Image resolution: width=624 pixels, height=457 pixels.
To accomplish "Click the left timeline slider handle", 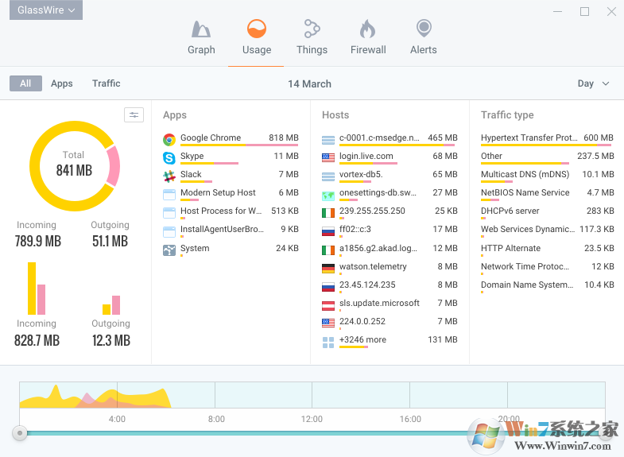I will coord(20,433).
